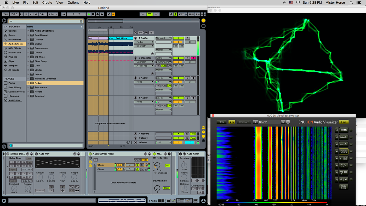Screen dimensions: 366x206
Task: Click Add Folder… in the Places list
Action: 15,100
